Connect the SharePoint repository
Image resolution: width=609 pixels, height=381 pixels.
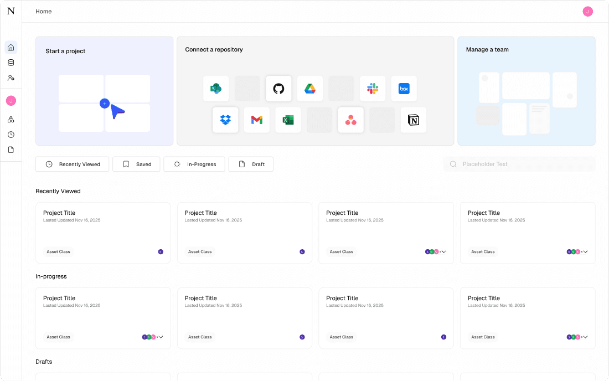click(216, 89)
